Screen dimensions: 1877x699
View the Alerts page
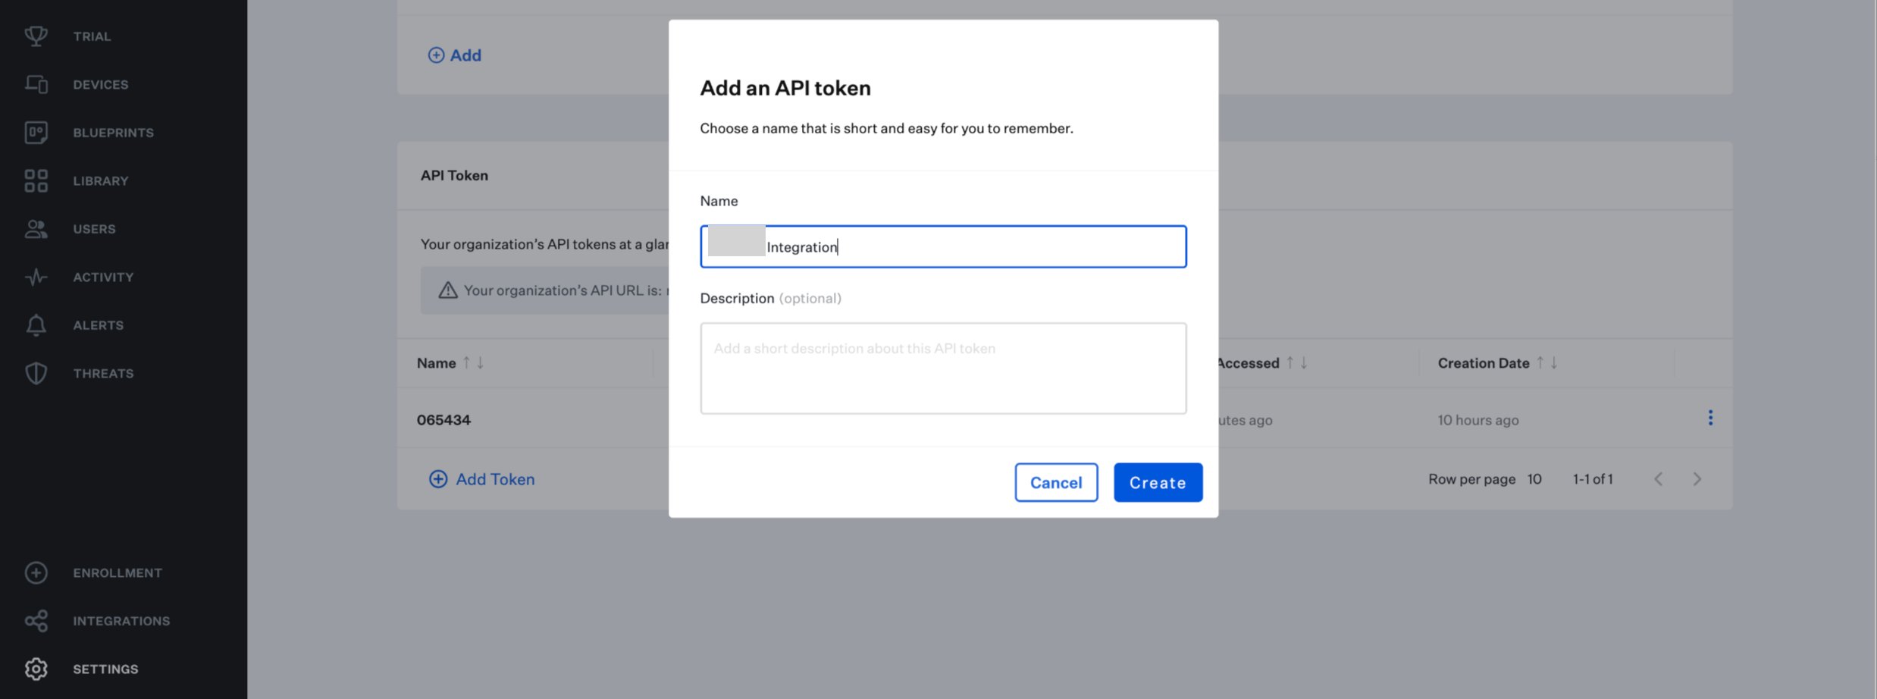(98, 325)
